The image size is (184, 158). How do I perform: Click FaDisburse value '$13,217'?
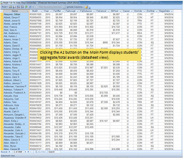[89, 33]
